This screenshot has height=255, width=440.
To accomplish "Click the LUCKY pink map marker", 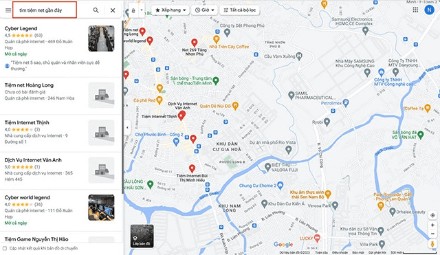I will (317, 238).
